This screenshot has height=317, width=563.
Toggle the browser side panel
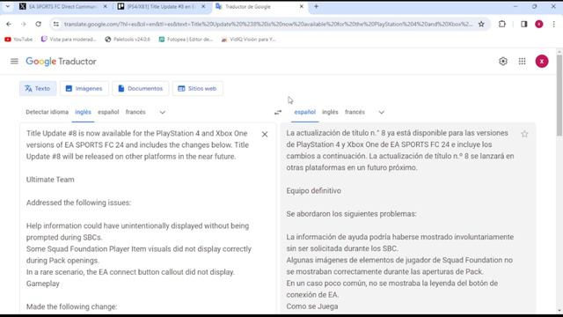524,24
